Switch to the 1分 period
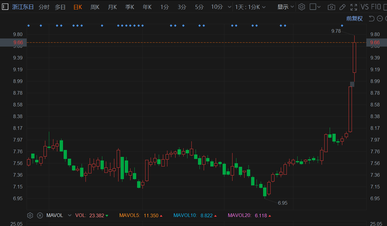This screenshot has height=226, width=387. click(x=164, y=7)
